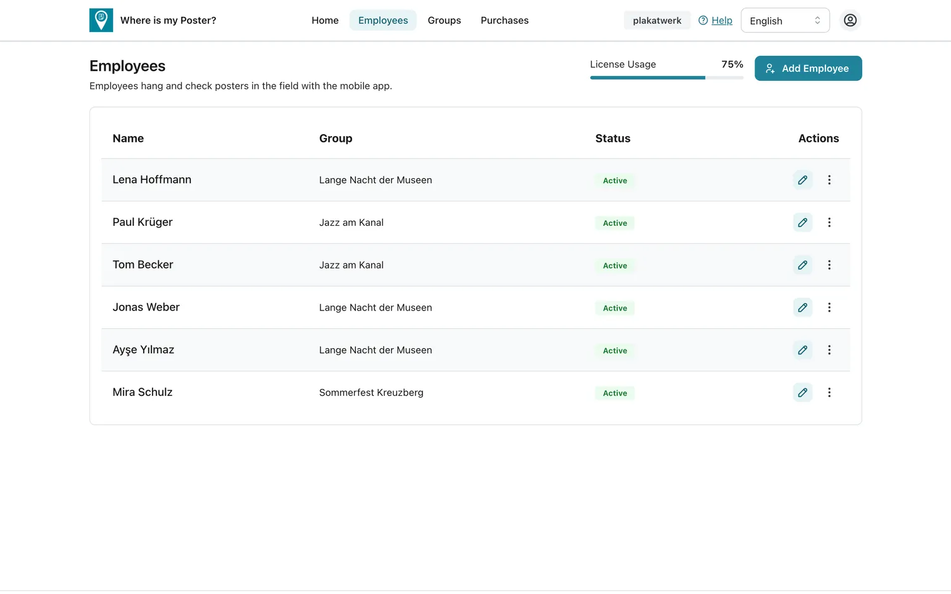Open the Help link
The width and height of the screenshot is (951, 594).
tap(716, 21)
